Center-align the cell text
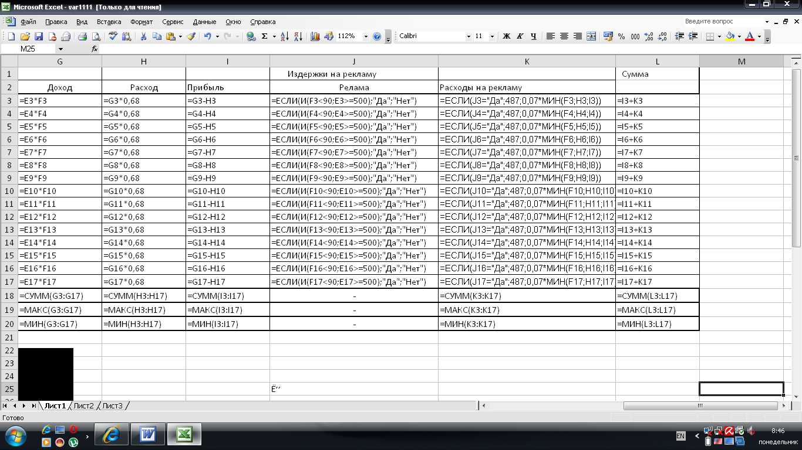The width and height of the screenshot is (802, 450). tap(564, 36)
